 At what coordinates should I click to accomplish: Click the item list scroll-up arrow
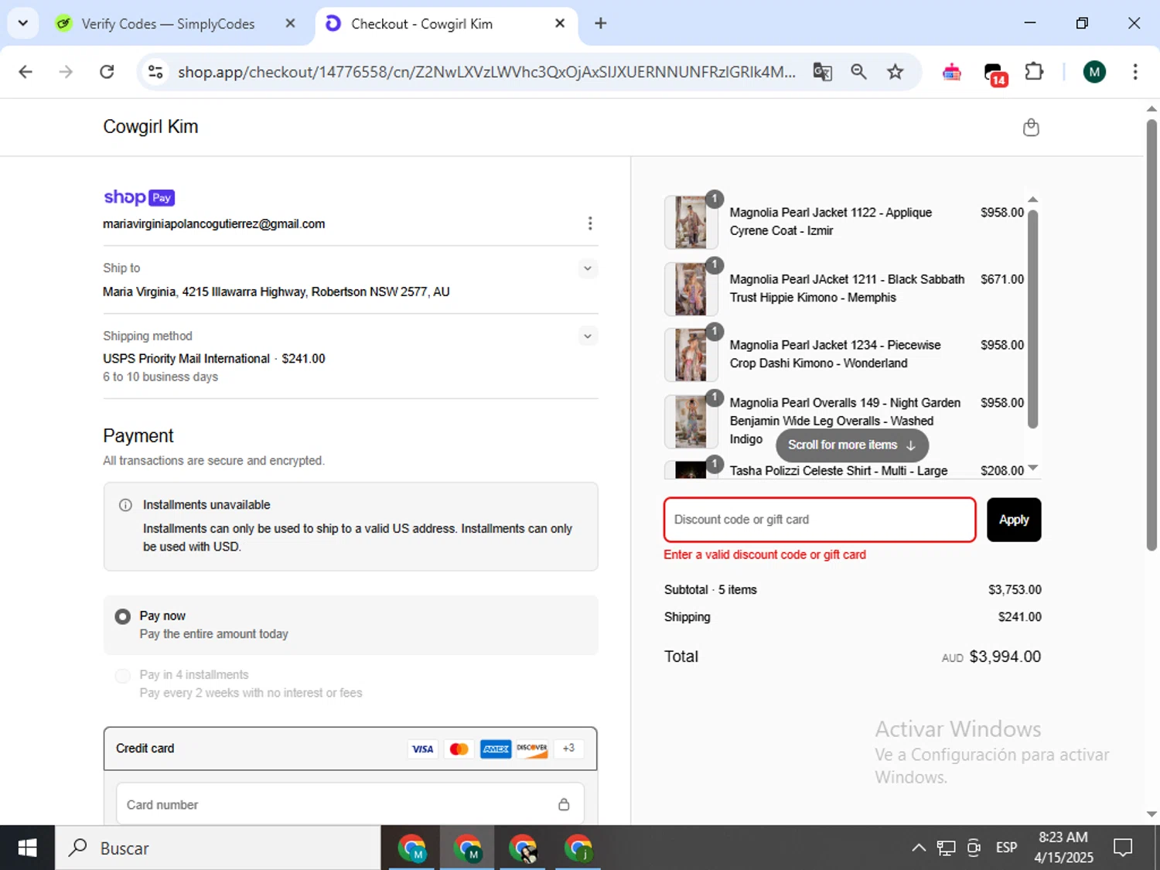pyautogui.click(x=1032, y=200)
